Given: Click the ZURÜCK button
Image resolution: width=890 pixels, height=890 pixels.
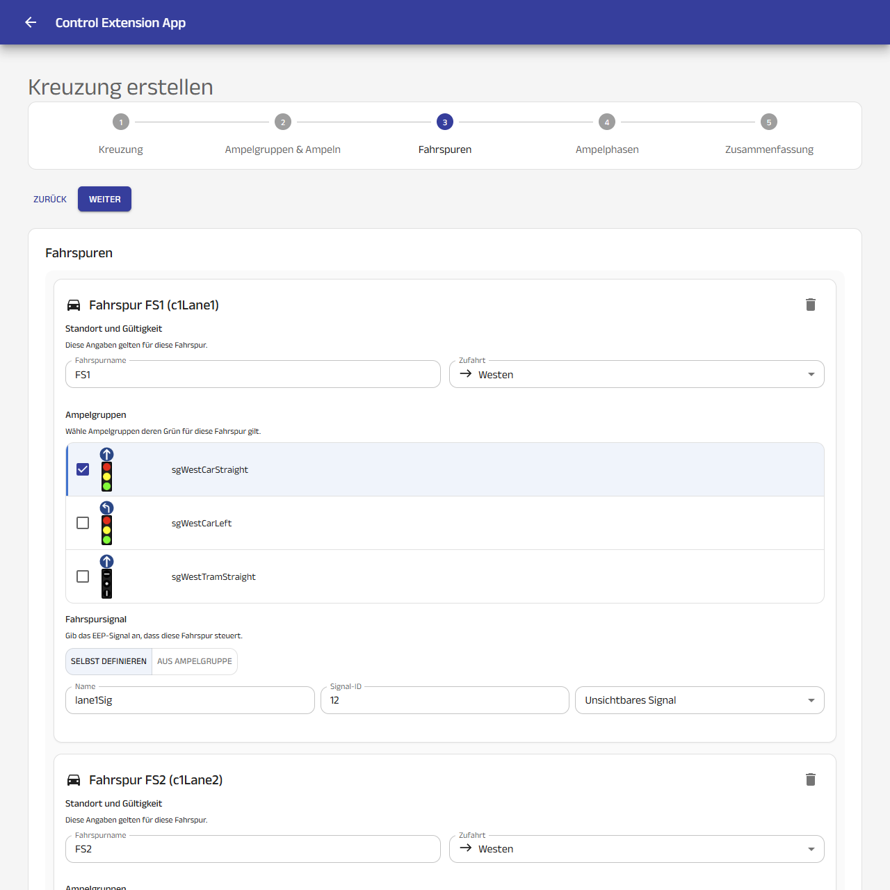Looking at the screenshot, I should (50, 199).
